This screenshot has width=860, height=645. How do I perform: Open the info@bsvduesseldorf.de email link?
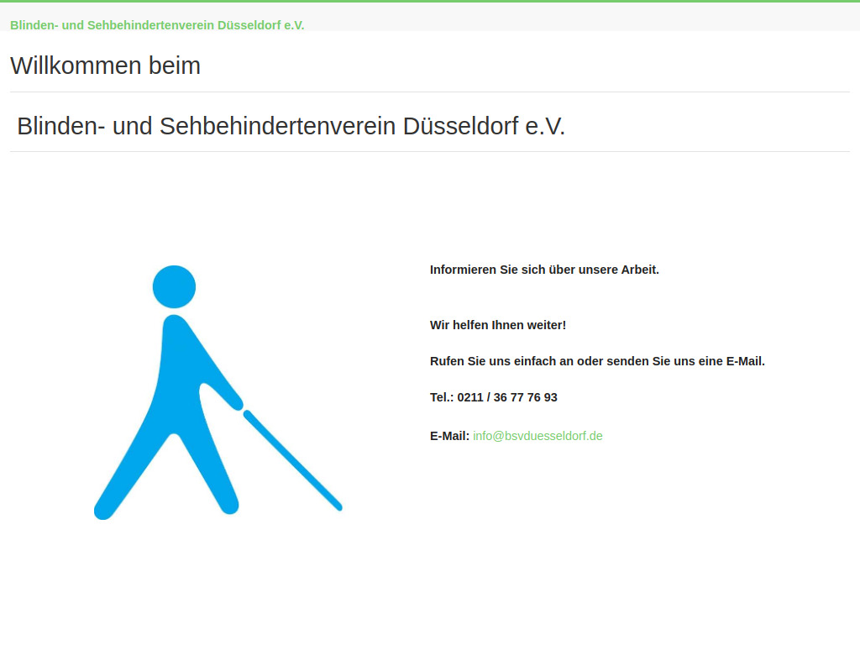[x=537, y=436]
